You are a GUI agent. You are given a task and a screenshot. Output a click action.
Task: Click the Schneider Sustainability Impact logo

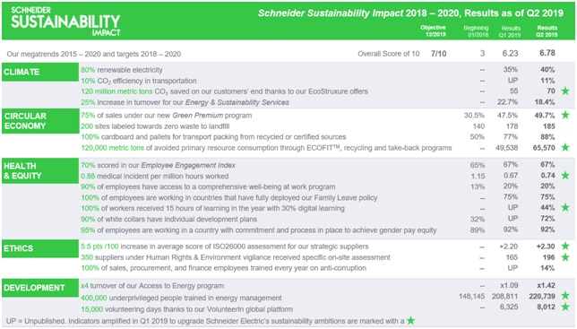pos(65,21)
